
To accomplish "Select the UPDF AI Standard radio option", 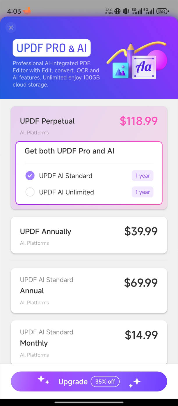I will (30, 176).
